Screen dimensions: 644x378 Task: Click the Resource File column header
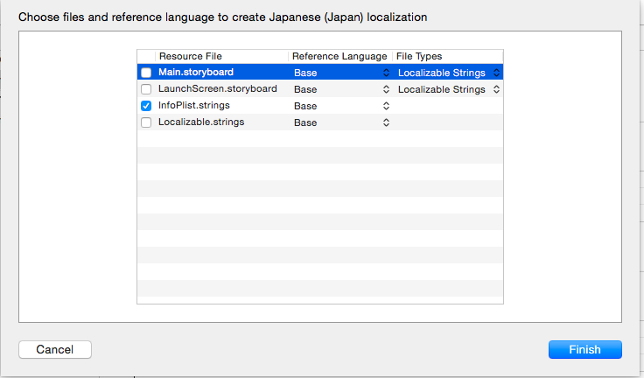(191, 56)
